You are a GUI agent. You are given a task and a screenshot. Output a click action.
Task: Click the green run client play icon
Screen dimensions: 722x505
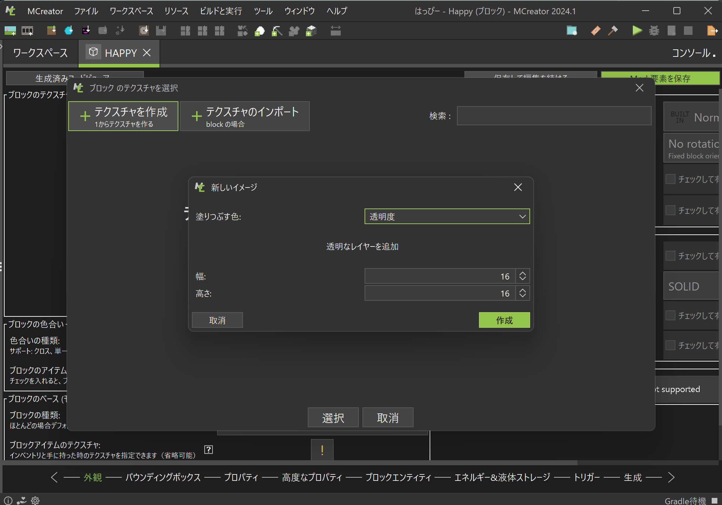coord(637,31)
